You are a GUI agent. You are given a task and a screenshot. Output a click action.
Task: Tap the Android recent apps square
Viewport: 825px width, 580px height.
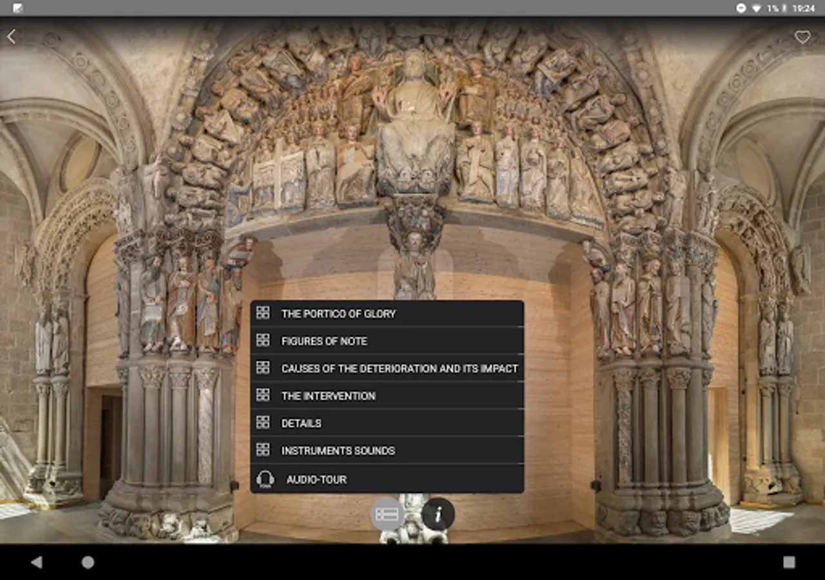(x=789, y=562)
